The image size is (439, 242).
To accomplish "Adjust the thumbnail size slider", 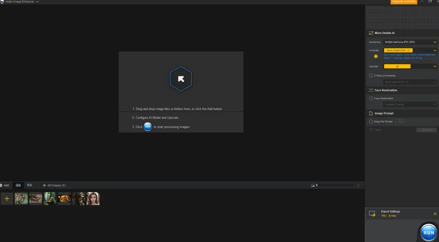I will point(335,185).
